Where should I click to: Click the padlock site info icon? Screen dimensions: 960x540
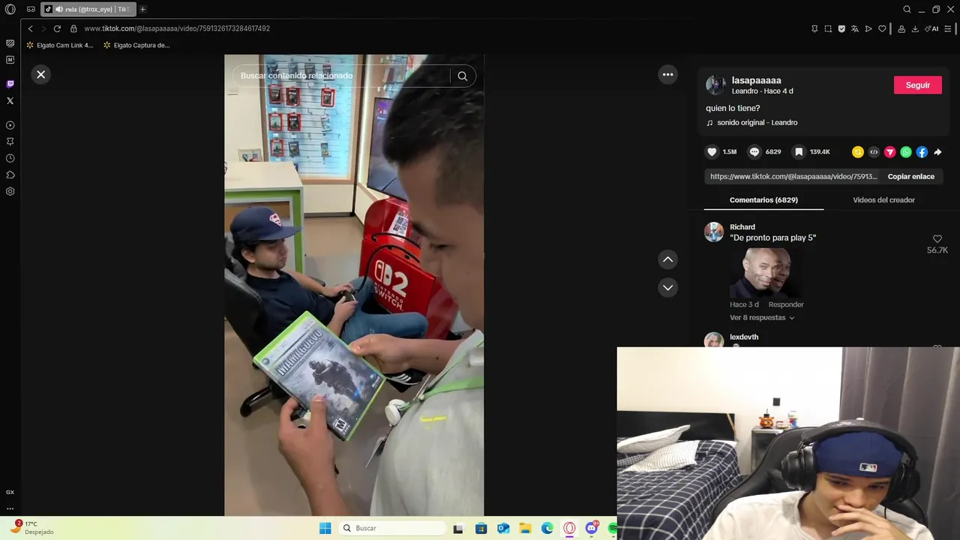click(73, 28)
